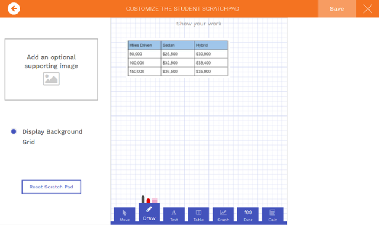Click the Hybrid column header cell

(x=211, y=45)
